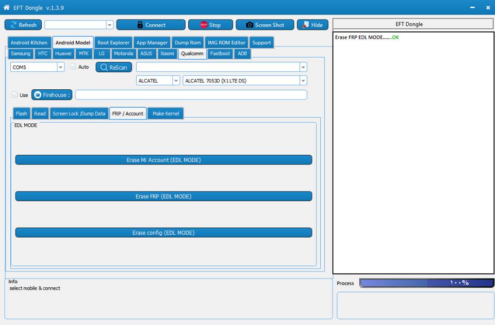Screen dimensions: 495x325
Task: Switch to Dump Rom tab
Action: coord(188,42)
